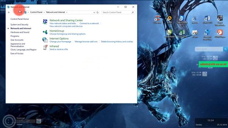Focus the desktop search widget text field
This screenshot has width=228, height=128.
(x=209, y=49)
